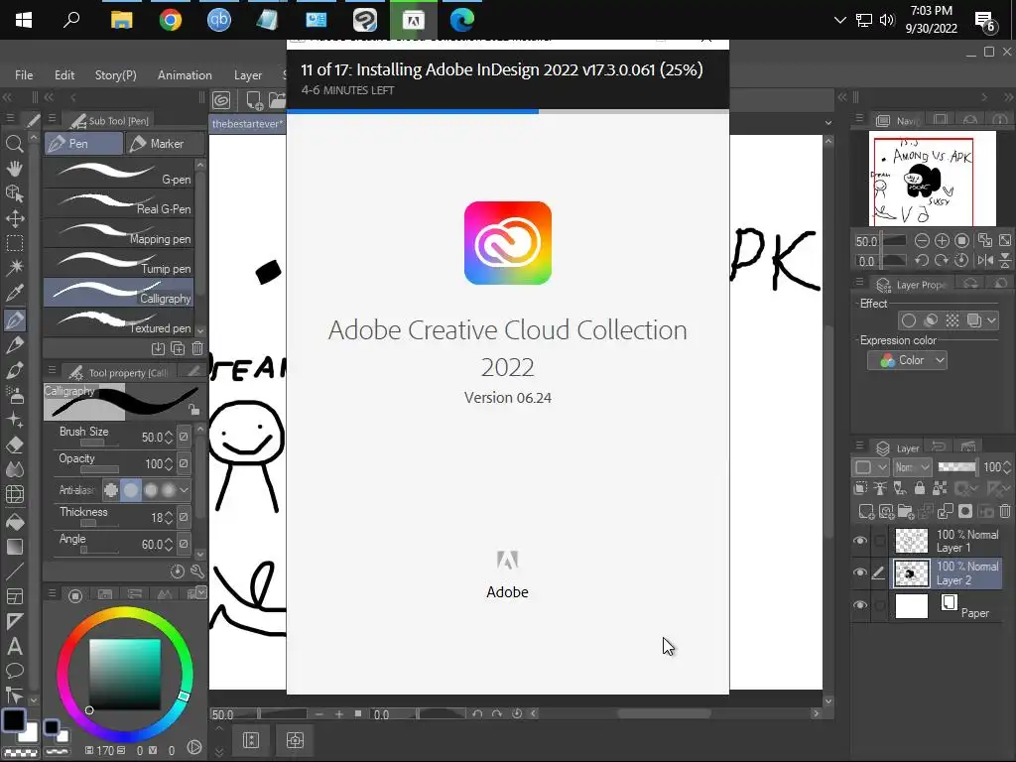Toggle Angle dynamics button

click(x=184, y=545)
